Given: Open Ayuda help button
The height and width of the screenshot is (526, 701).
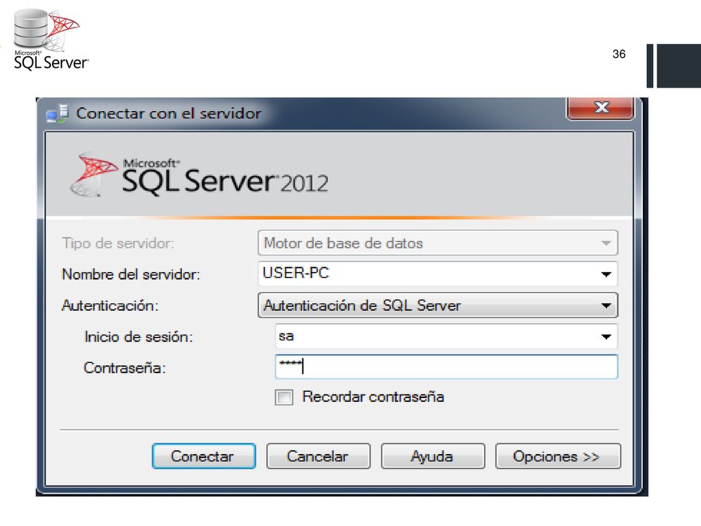Looking at the screenshot, I should (x=433, y=455).
